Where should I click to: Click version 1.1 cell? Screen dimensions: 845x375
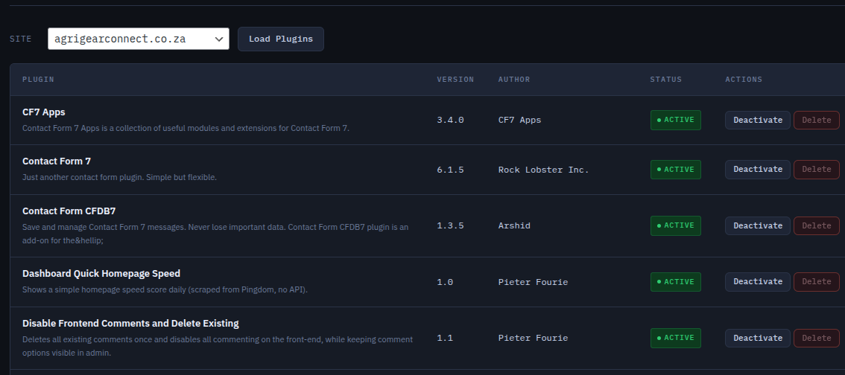click(x=445, y=339)
